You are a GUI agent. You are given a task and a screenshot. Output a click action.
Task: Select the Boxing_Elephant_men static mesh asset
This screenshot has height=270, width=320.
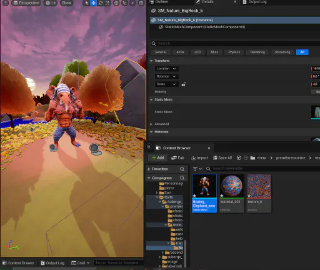(204, 193)
